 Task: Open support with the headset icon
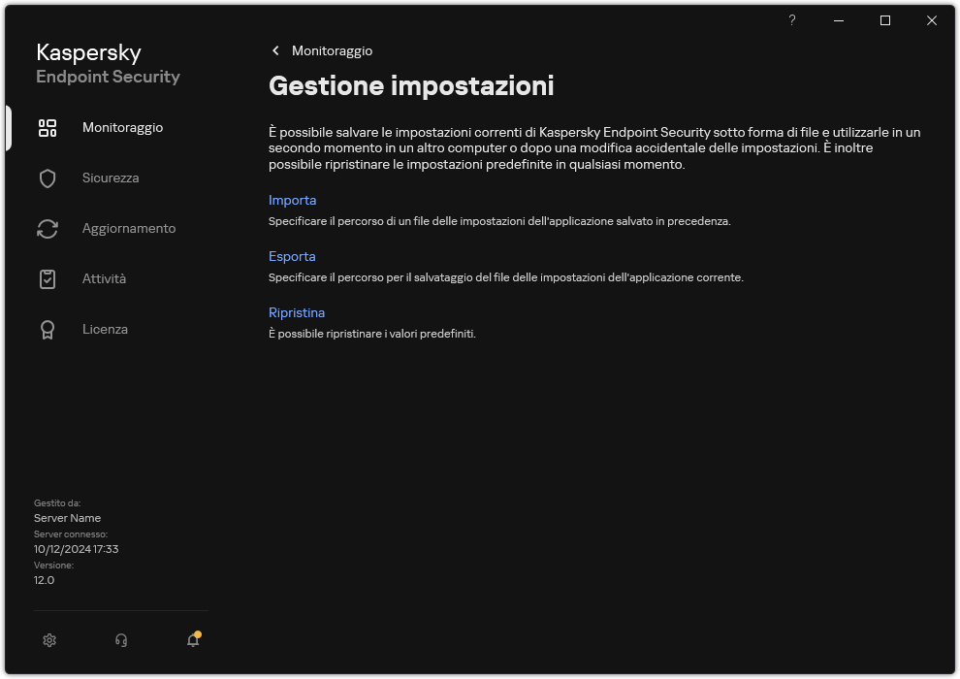tap(120, 640)
